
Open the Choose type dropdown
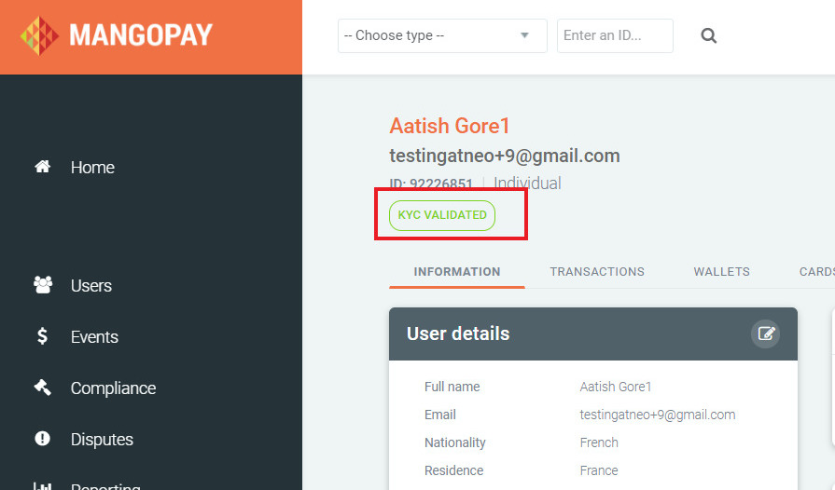tap(442, 35)
